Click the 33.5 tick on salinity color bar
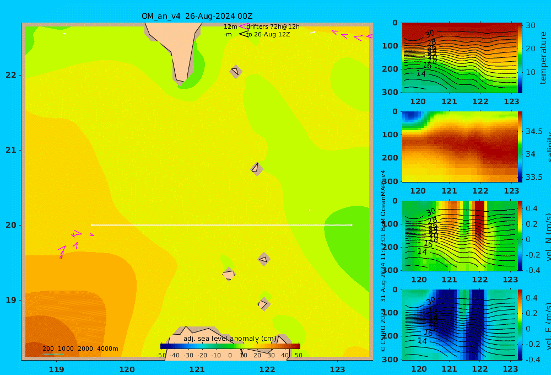The image size is (551, 375). [x=534, y=177]
